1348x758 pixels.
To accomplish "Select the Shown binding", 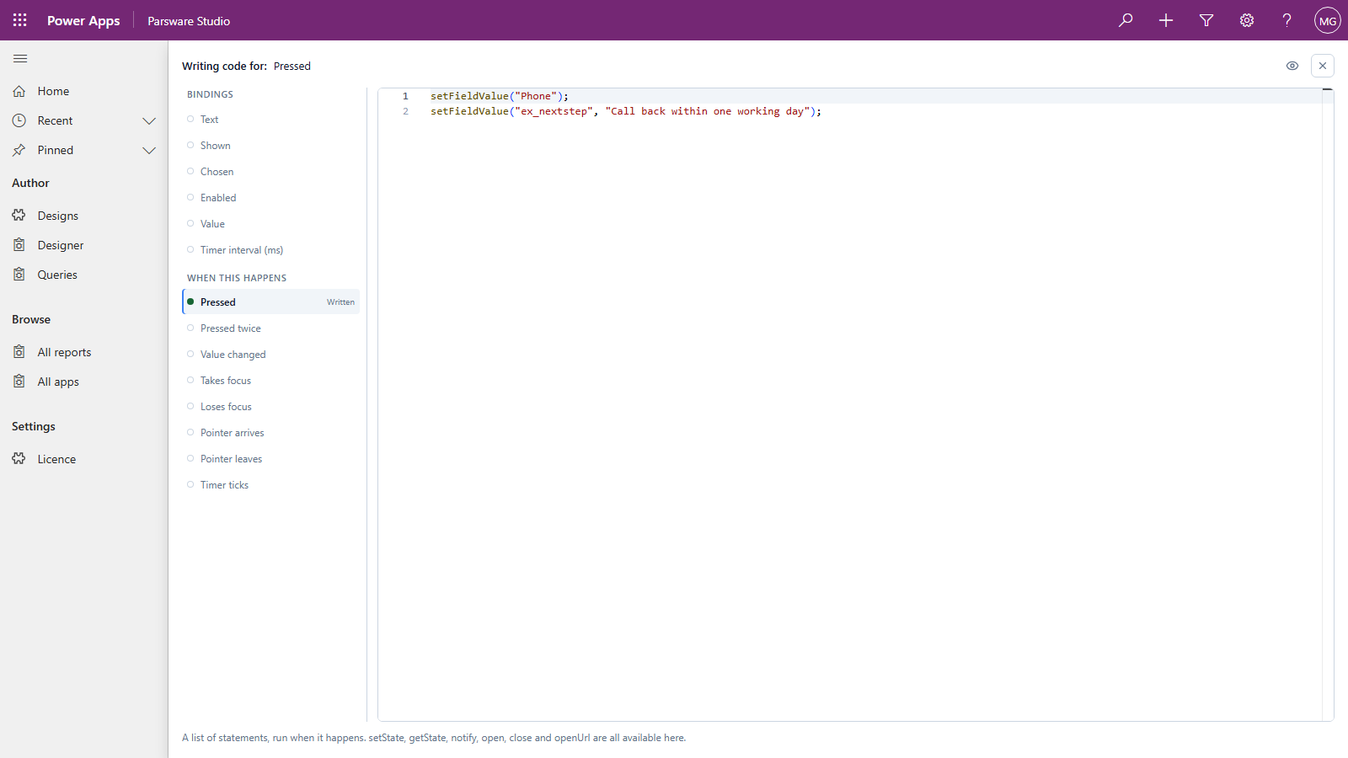I will pyautogui.click(x=270, y=146).
